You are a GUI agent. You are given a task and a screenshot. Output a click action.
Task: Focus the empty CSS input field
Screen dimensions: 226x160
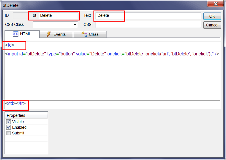click(148, 24)
